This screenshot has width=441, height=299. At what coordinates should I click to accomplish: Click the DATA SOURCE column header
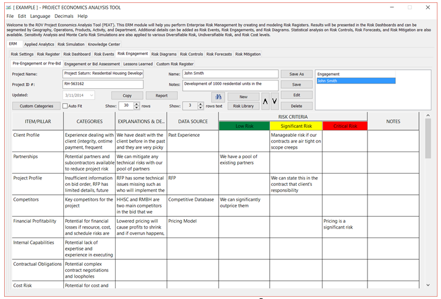[193, 121]
